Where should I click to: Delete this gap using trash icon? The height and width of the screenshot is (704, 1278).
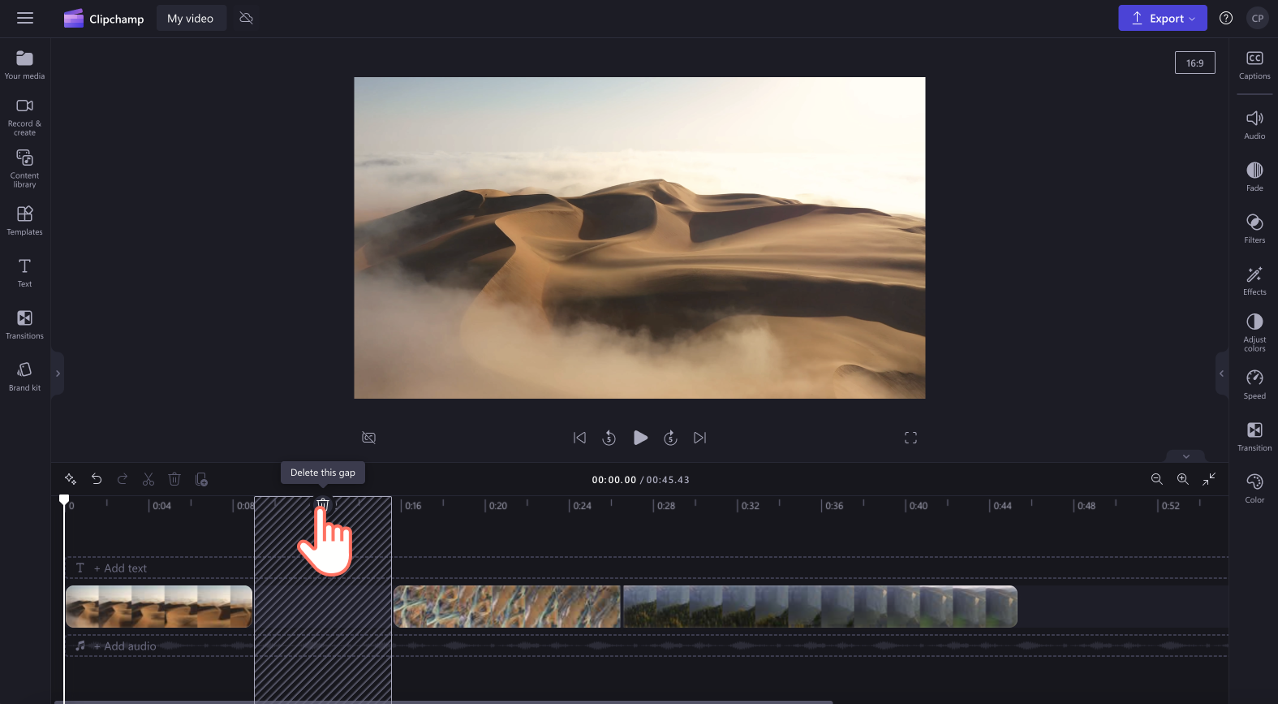click(322, 504)
